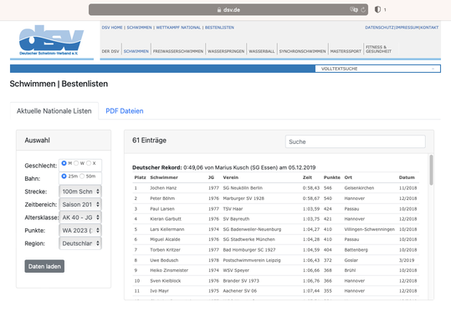Click the lock icon in address bar
This screenshot has width=451, height=312.
tap(219, 10)
